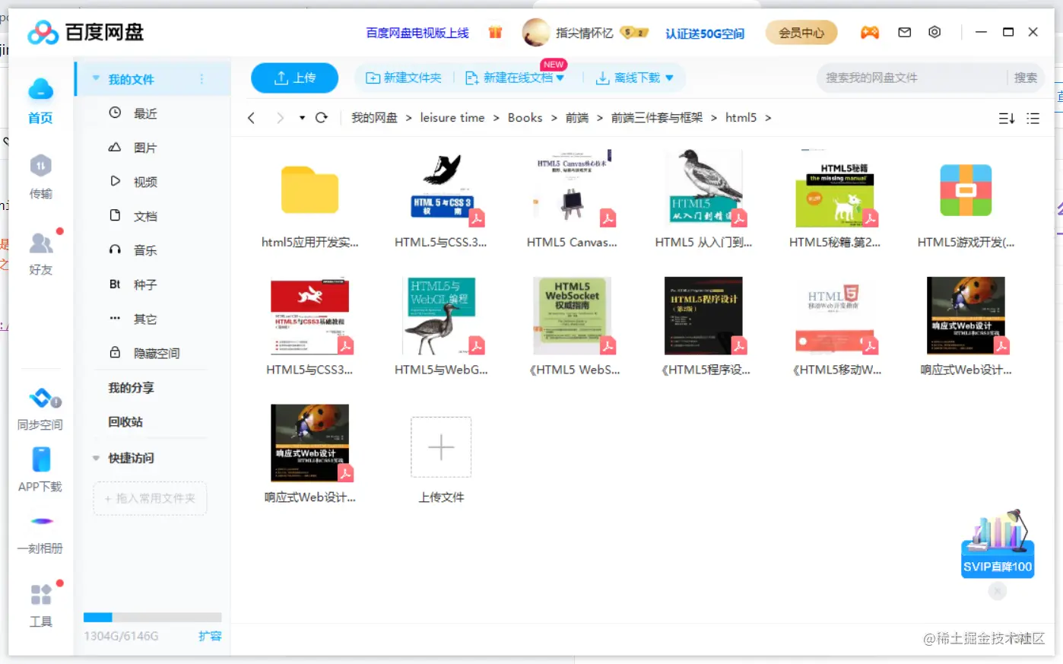Open 我的分享 my shares
Viewport: 1063px width, 664px height.
[131, 388]
